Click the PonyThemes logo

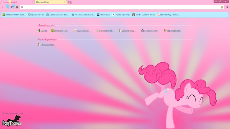click(x=11, y=121)
